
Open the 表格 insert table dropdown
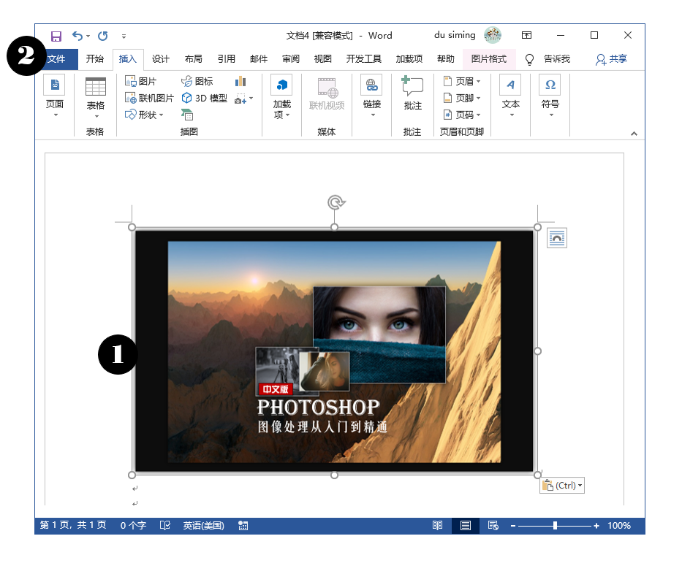coord(96,98)
